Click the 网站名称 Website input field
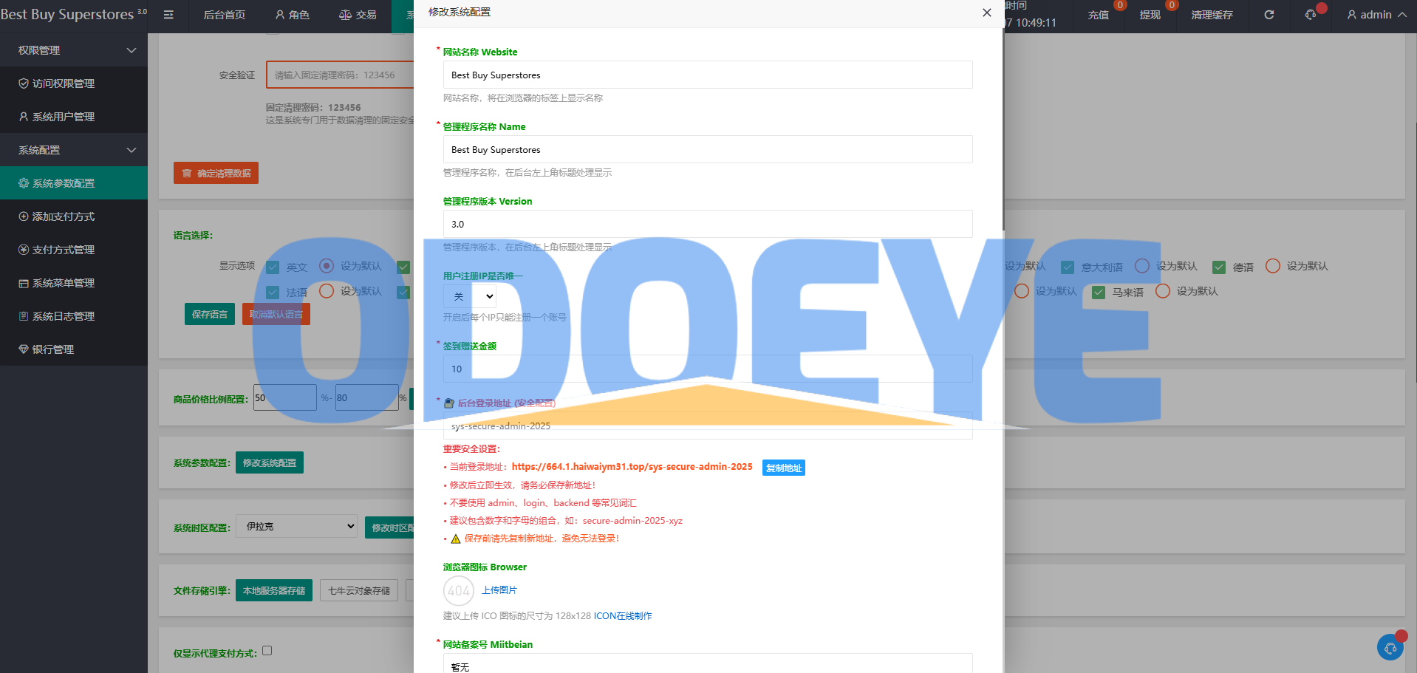 tap(707, 75)
